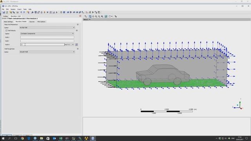Switch to the Sources tab
Viewport: 251px width, 141px height.
32,22
